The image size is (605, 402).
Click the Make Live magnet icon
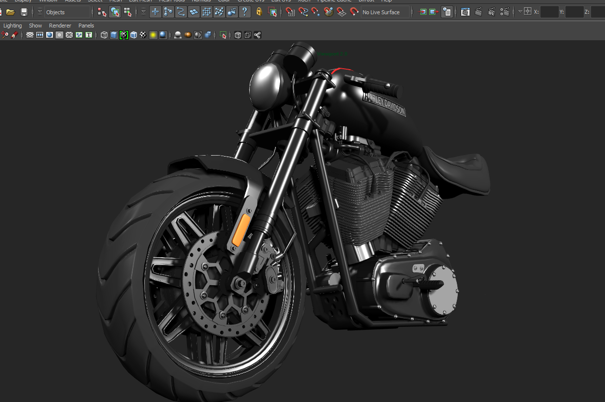[x=354, y=12]
